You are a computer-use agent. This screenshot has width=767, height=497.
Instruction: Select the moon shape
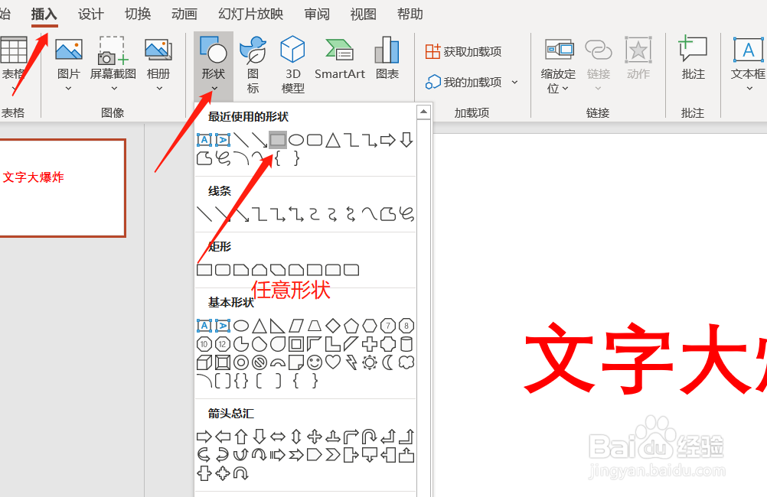[388, 362]
